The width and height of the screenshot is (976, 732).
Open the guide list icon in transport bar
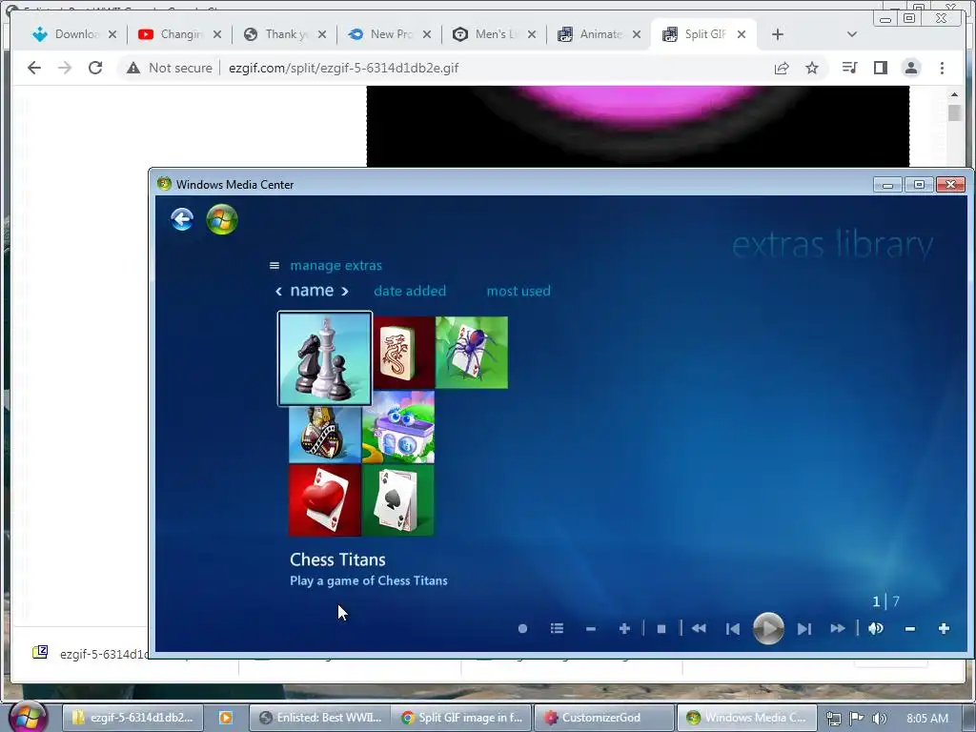click(x=557, y=629)
